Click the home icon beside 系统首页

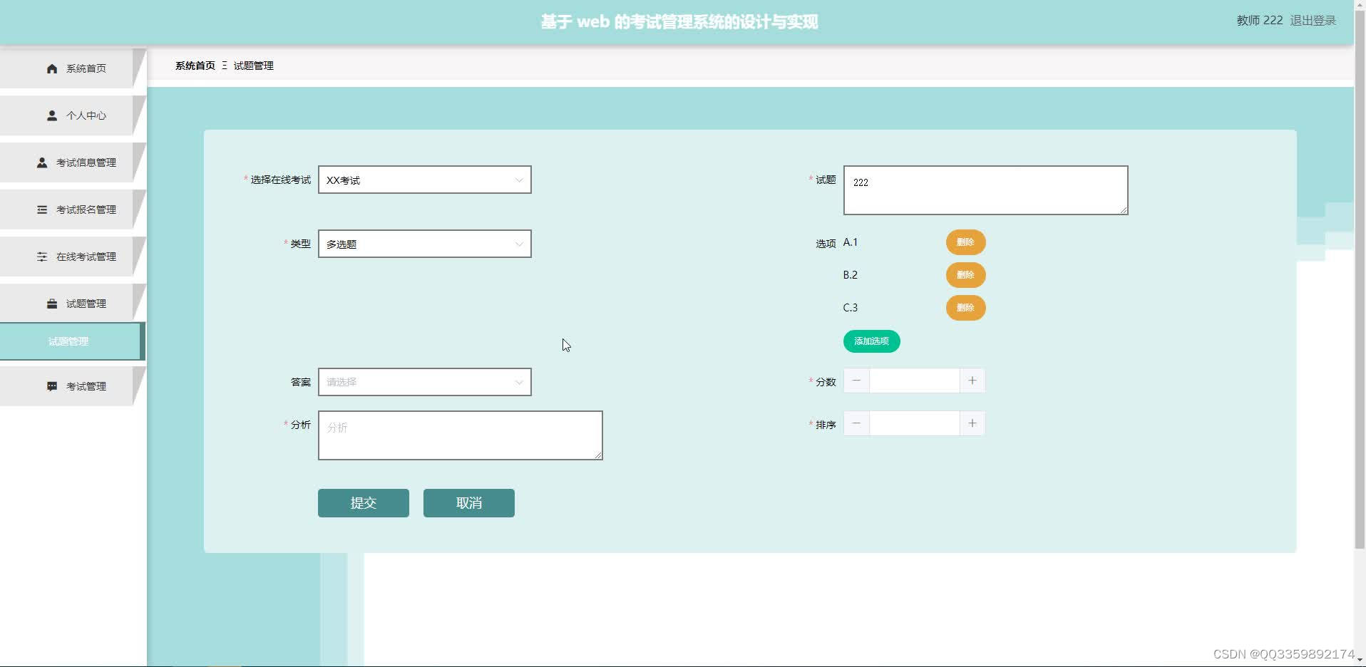tap(52, 68)
